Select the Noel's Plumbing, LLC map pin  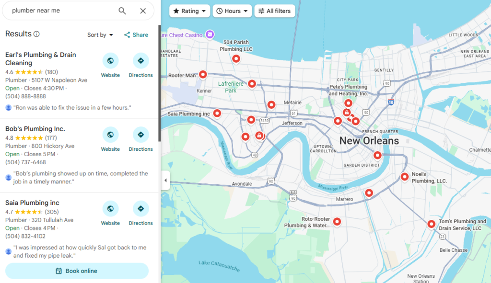[405, 177]
